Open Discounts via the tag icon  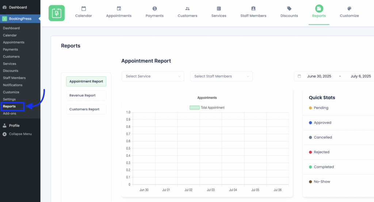coord(289,8)
